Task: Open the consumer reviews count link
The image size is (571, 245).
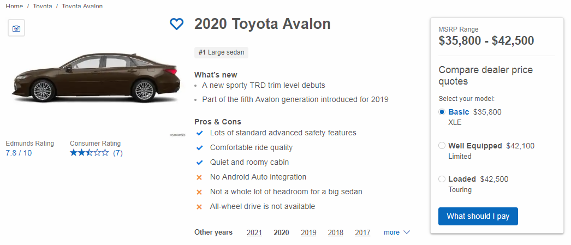Action: click(118, 153)
